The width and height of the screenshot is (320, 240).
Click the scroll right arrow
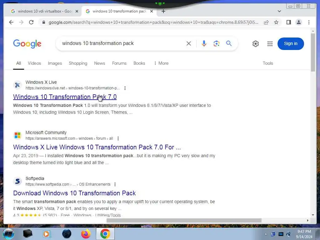click(308, 220)
